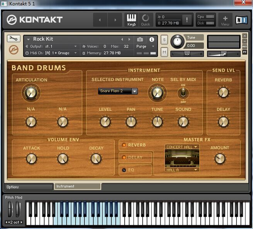Click the instrument PAN knob
Viewport: 253px width, 229px height.
click(x=131, y=122)
